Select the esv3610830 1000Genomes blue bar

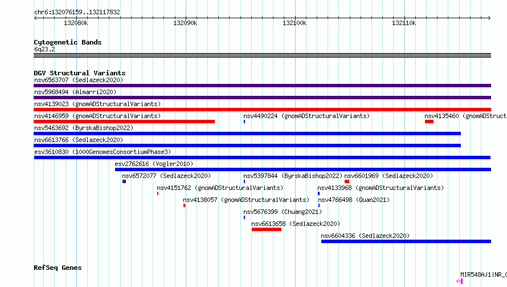(x=262, y=157)
